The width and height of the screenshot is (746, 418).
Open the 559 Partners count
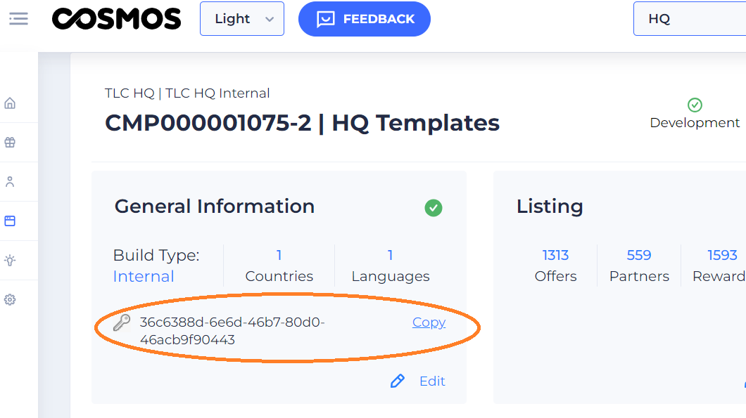(639, 255)
